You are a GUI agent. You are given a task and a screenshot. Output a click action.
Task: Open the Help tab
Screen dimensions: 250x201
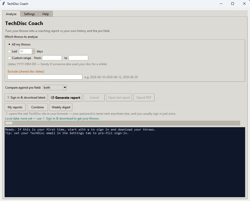pos(46,14)
